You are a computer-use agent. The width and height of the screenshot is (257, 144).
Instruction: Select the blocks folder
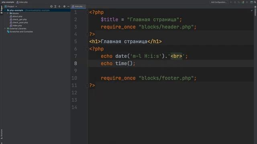coord(14,13)
